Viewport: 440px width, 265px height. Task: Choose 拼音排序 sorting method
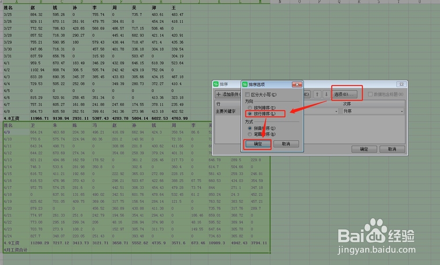point(250,128)
